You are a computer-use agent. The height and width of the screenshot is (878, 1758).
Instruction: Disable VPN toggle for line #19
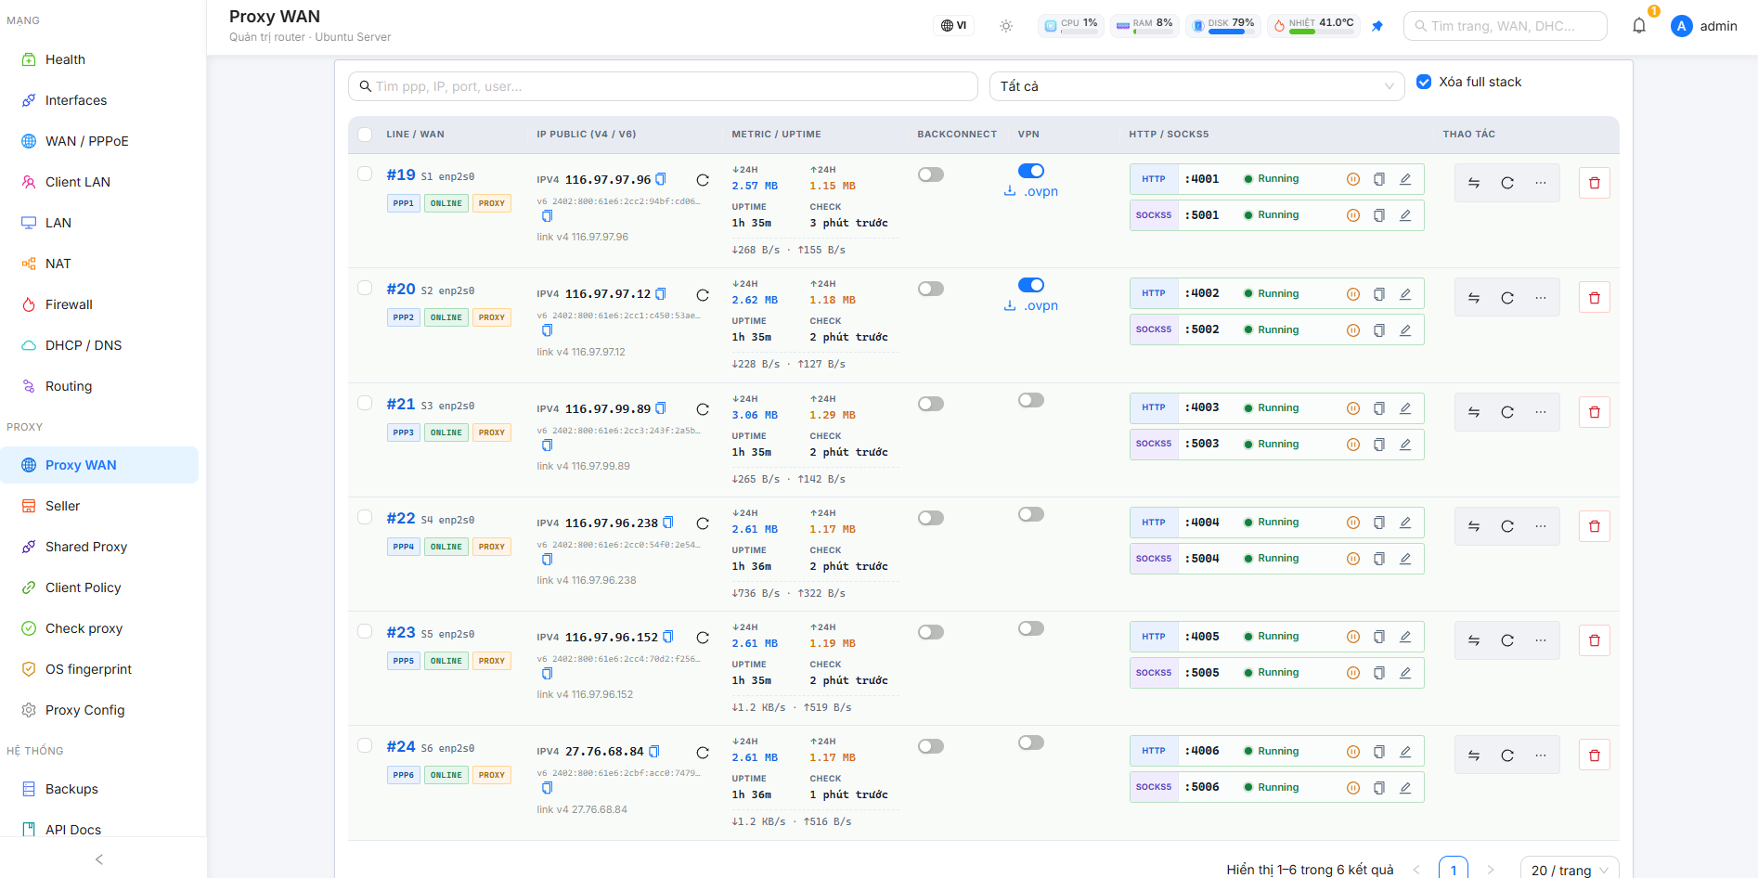coord(1031,171)
